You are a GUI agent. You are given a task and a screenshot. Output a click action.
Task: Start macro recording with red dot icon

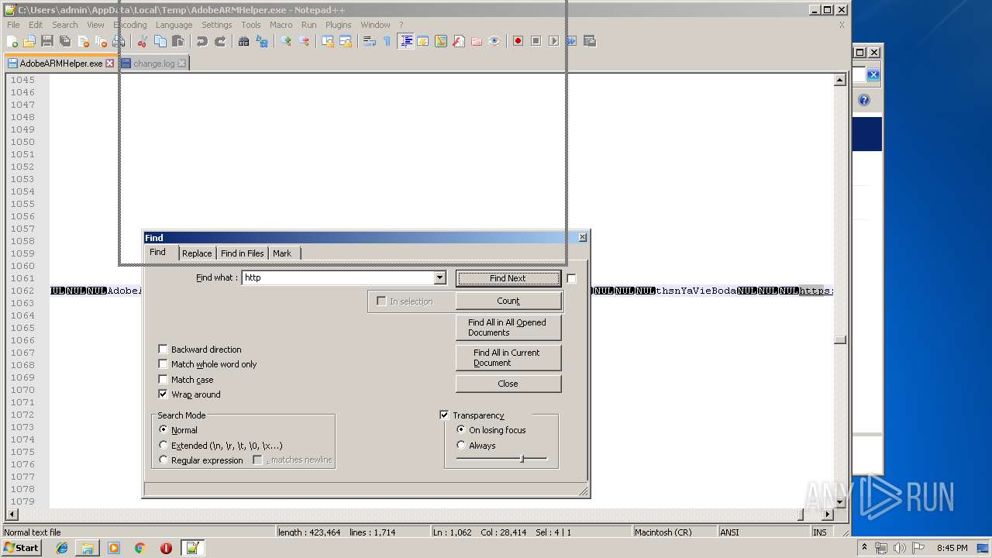518,41
